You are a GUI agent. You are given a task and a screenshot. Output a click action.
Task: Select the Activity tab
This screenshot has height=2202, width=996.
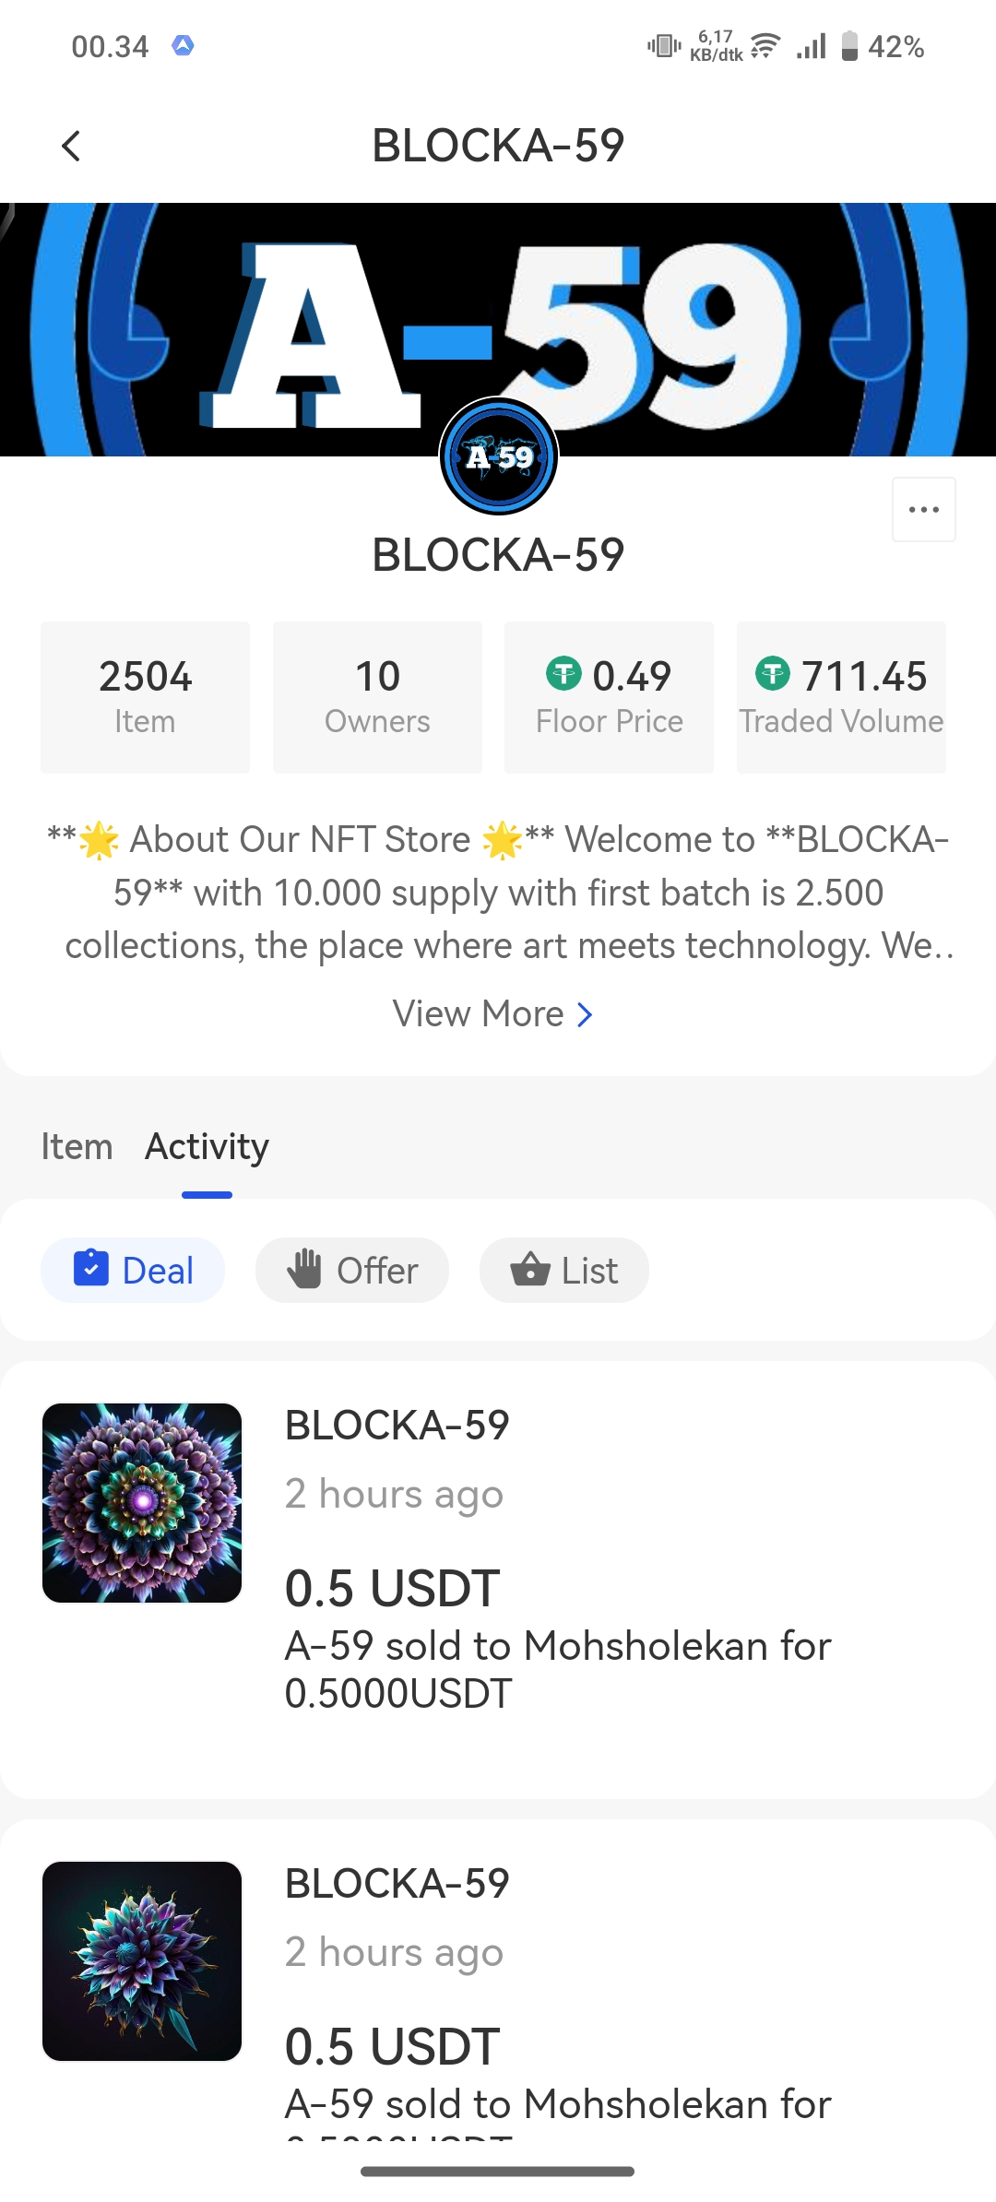(x=207, y=1146)
